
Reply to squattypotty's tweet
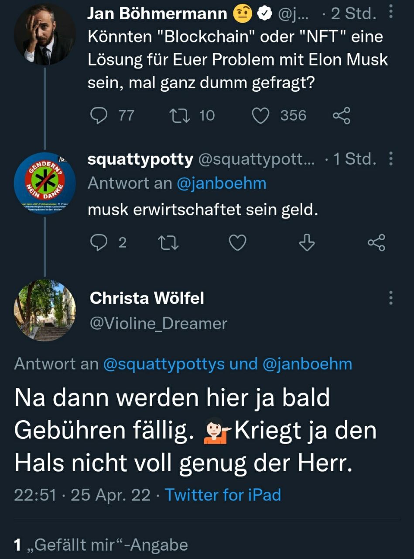click(x=99, y=243)
